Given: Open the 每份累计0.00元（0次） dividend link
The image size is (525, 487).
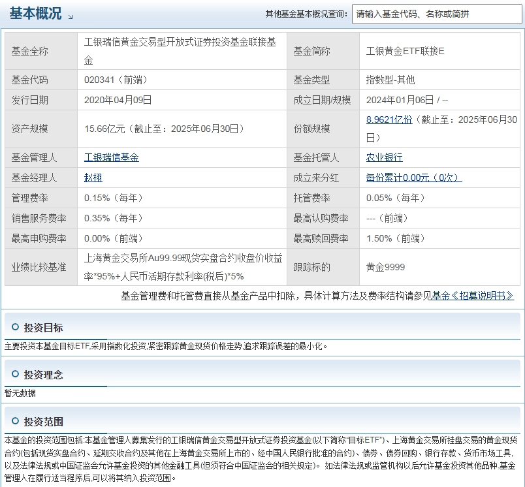Looking at the screenshot, I should pyautogui.click(x=414, y=178).
